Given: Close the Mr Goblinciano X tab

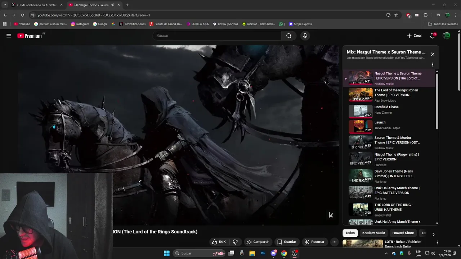Looking at the screenshot, I should [61, 5].
